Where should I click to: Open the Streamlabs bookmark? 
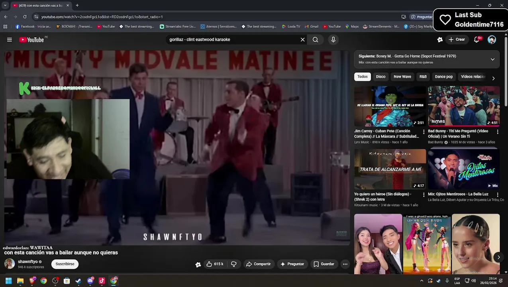178,27
